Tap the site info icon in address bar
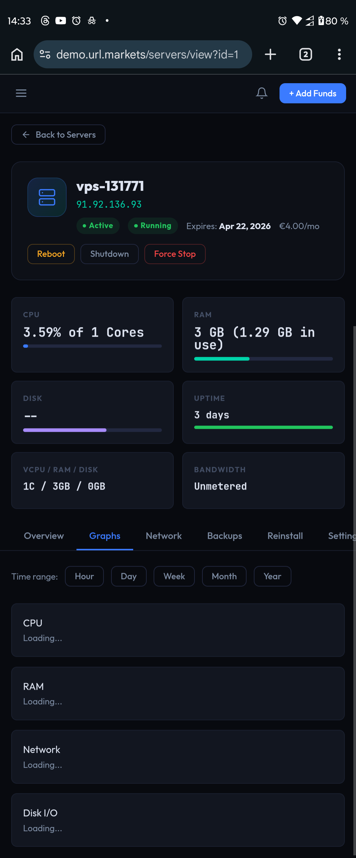356x858 pixels. click(x=45, y=54)
